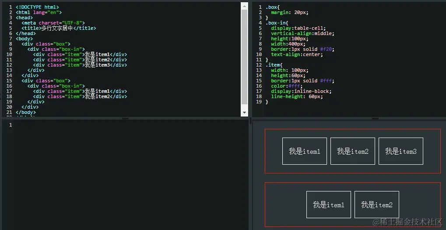Click the opening <head> tag line
This screenshot has width=446, height=230.
click(24, 18)
